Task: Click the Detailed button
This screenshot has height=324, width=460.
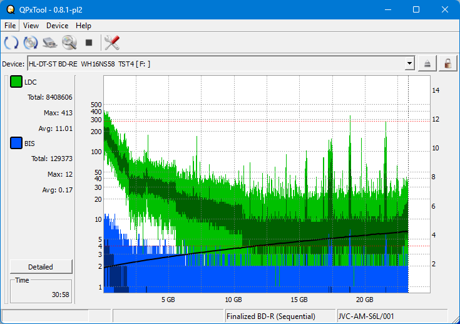Action: click(x=41, y=266)
